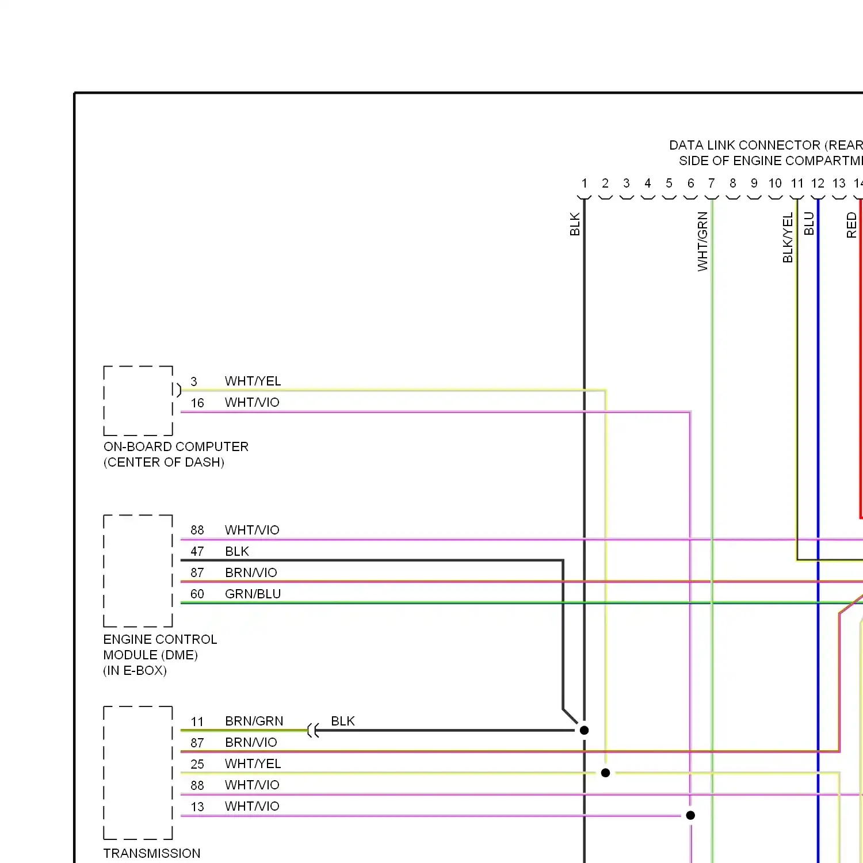Click WHT/VIO label at on-board computer pin 16
Viewport: 863px width, 863px height.
pos(252,402)
